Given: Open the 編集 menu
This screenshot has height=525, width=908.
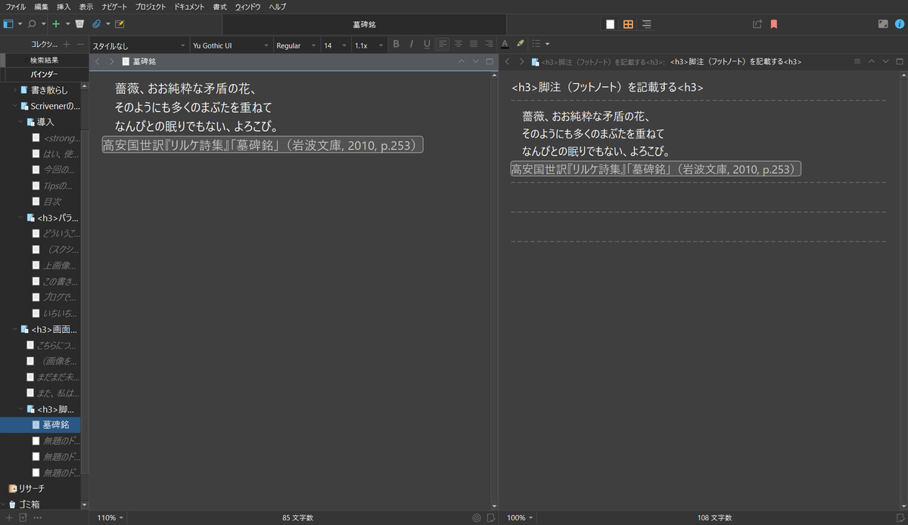Looking at the screenshot, I should 41,6.
